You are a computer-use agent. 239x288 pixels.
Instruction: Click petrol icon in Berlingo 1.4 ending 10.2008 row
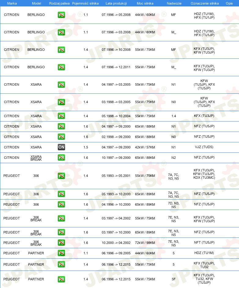61,50
